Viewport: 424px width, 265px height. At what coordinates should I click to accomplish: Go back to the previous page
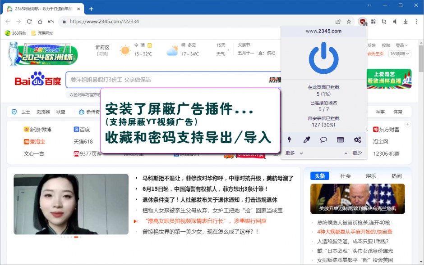click(x=8, y=22)
